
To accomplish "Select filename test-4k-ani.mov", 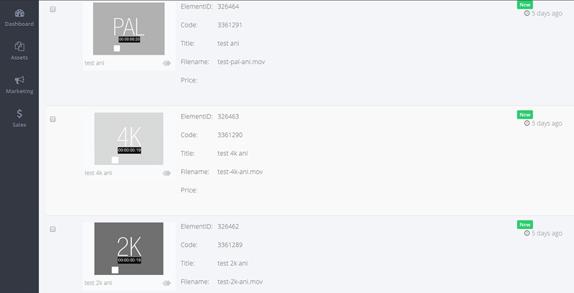I will coord(240,172).
